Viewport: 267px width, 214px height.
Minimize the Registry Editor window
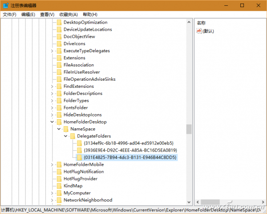click(x=226, y=5)
